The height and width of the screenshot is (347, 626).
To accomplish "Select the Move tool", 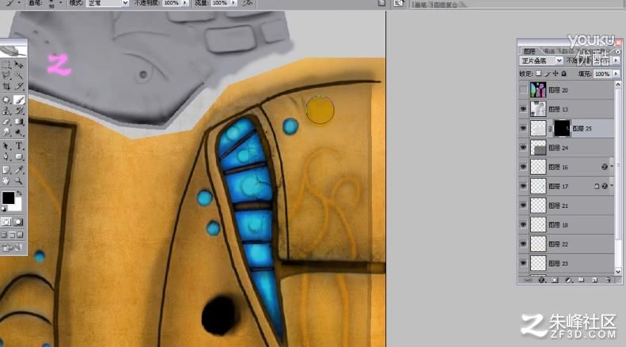I will [x=19, y=64].
